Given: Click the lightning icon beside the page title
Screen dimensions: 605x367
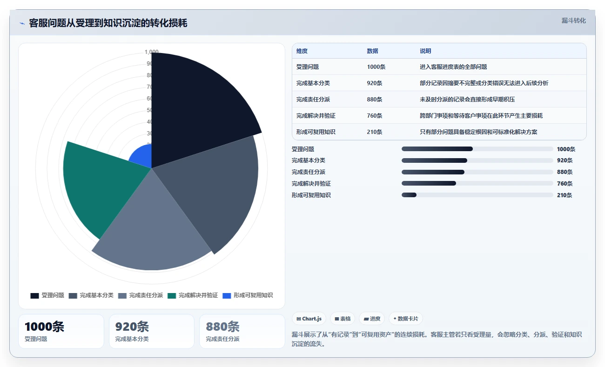Looking at the screenshot, I should [22, 23].
